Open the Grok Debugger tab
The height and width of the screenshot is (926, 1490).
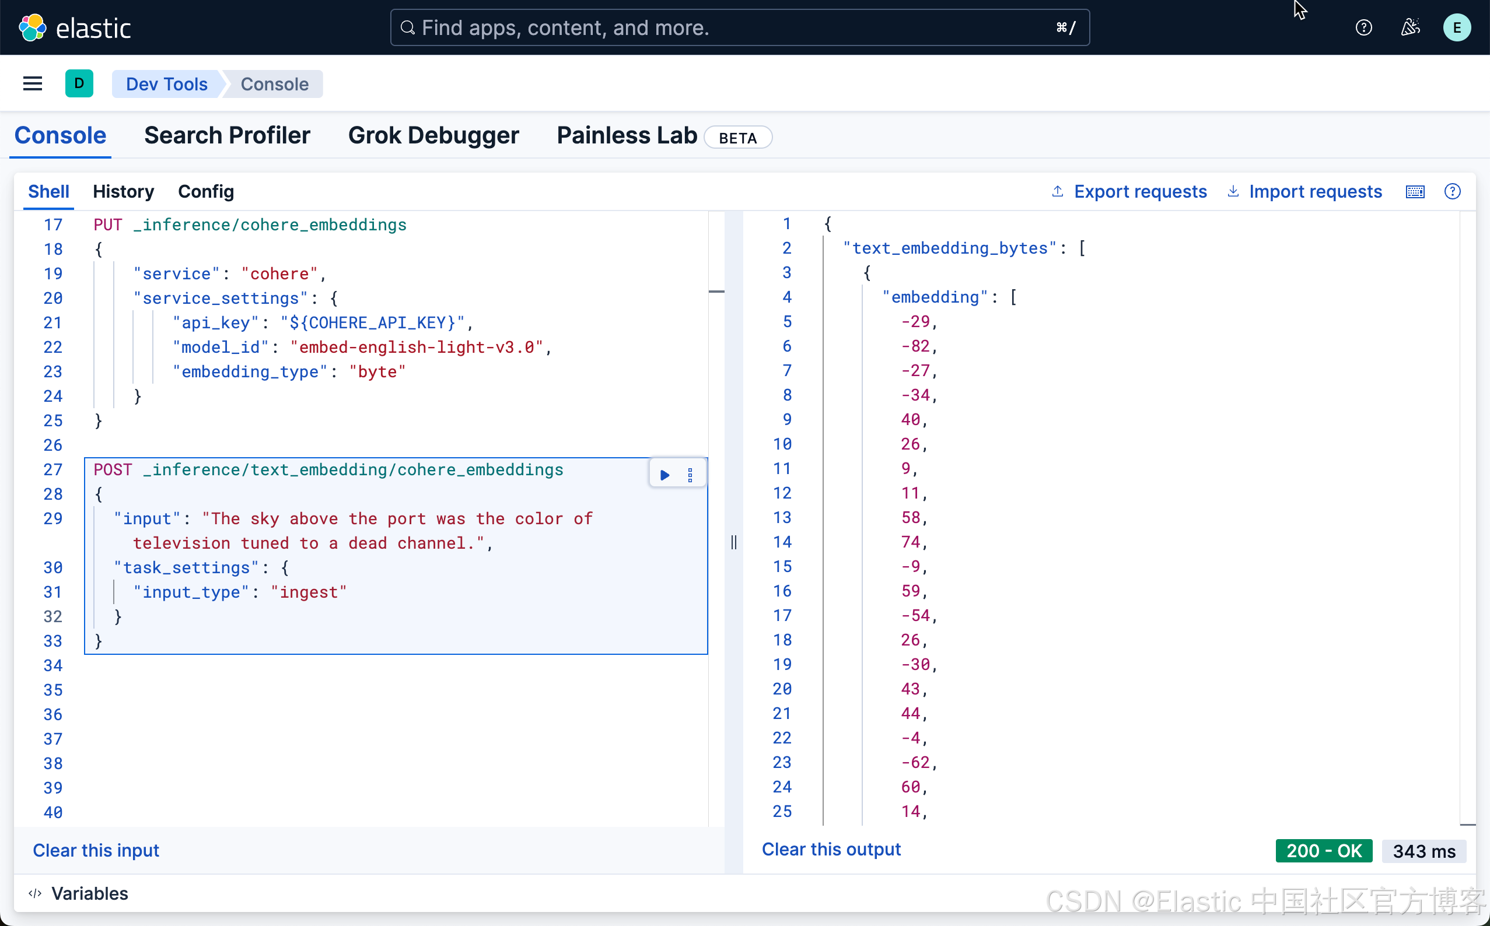coord(433,135)
